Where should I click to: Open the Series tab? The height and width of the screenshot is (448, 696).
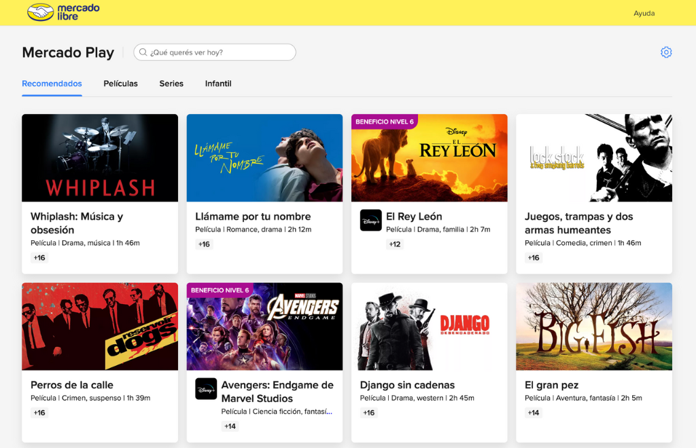(171, 83)
